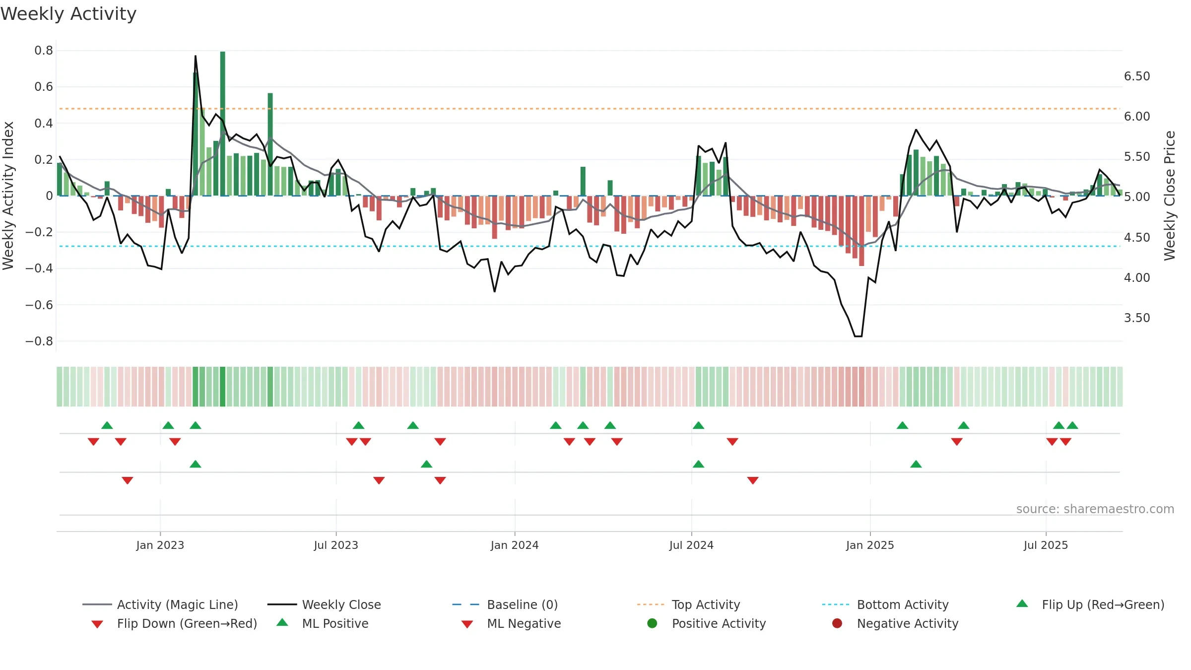Hide the ML Negative markers via legend
Image resolution: width=1191 pixels, height=670 pixels.
click(511, 623)
